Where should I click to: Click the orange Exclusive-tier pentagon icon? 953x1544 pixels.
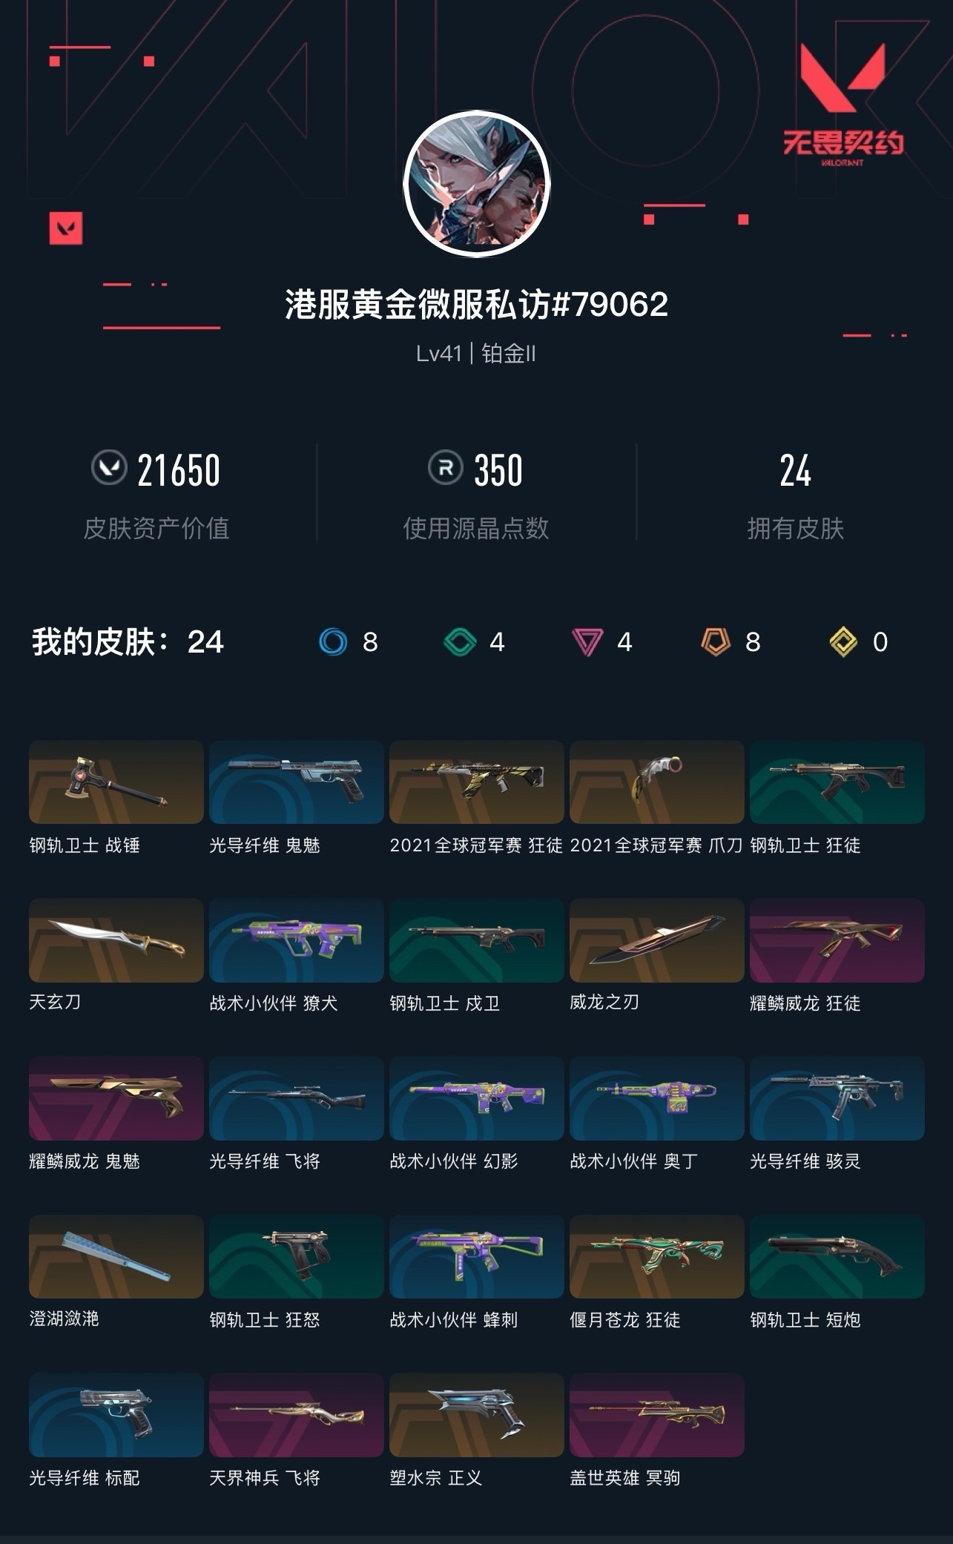[x=716, y=641]
